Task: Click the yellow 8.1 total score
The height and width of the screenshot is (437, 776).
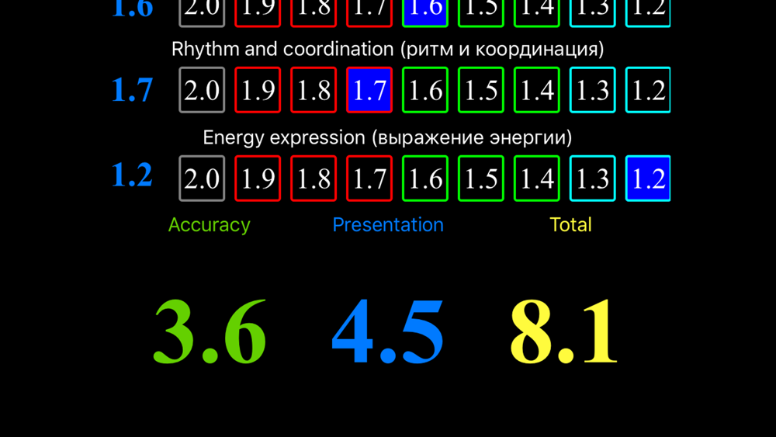Action: [563, 331]
